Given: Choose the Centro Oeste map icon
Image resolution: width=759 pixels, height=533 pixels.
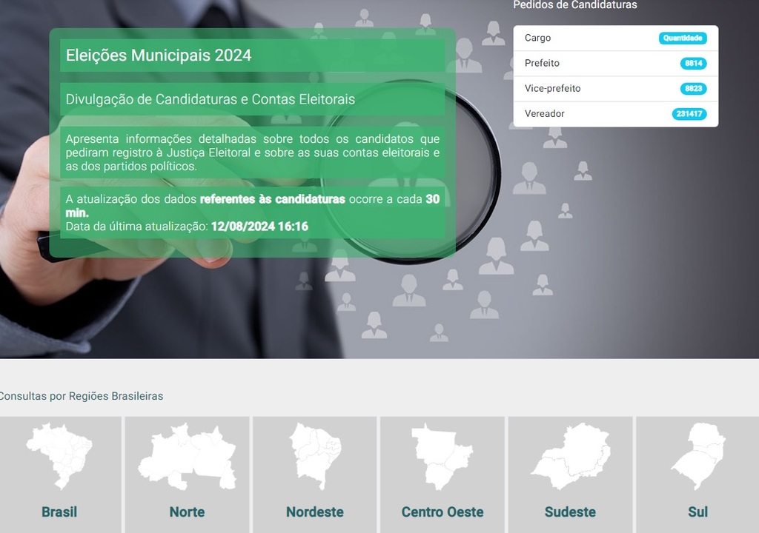Looking at the screenshot, I should pos(443,456).
